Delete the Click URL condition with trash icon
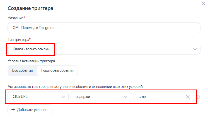Image resolution: width=208 pixels, height=119 pixels. click(199, 97)
